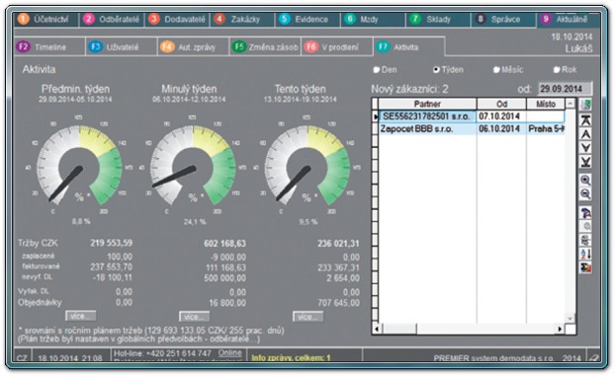Viewport: 615px width, 376px height.
Task: Click the table vertical scrollbar up arrow
Action: tap(571, 104)
